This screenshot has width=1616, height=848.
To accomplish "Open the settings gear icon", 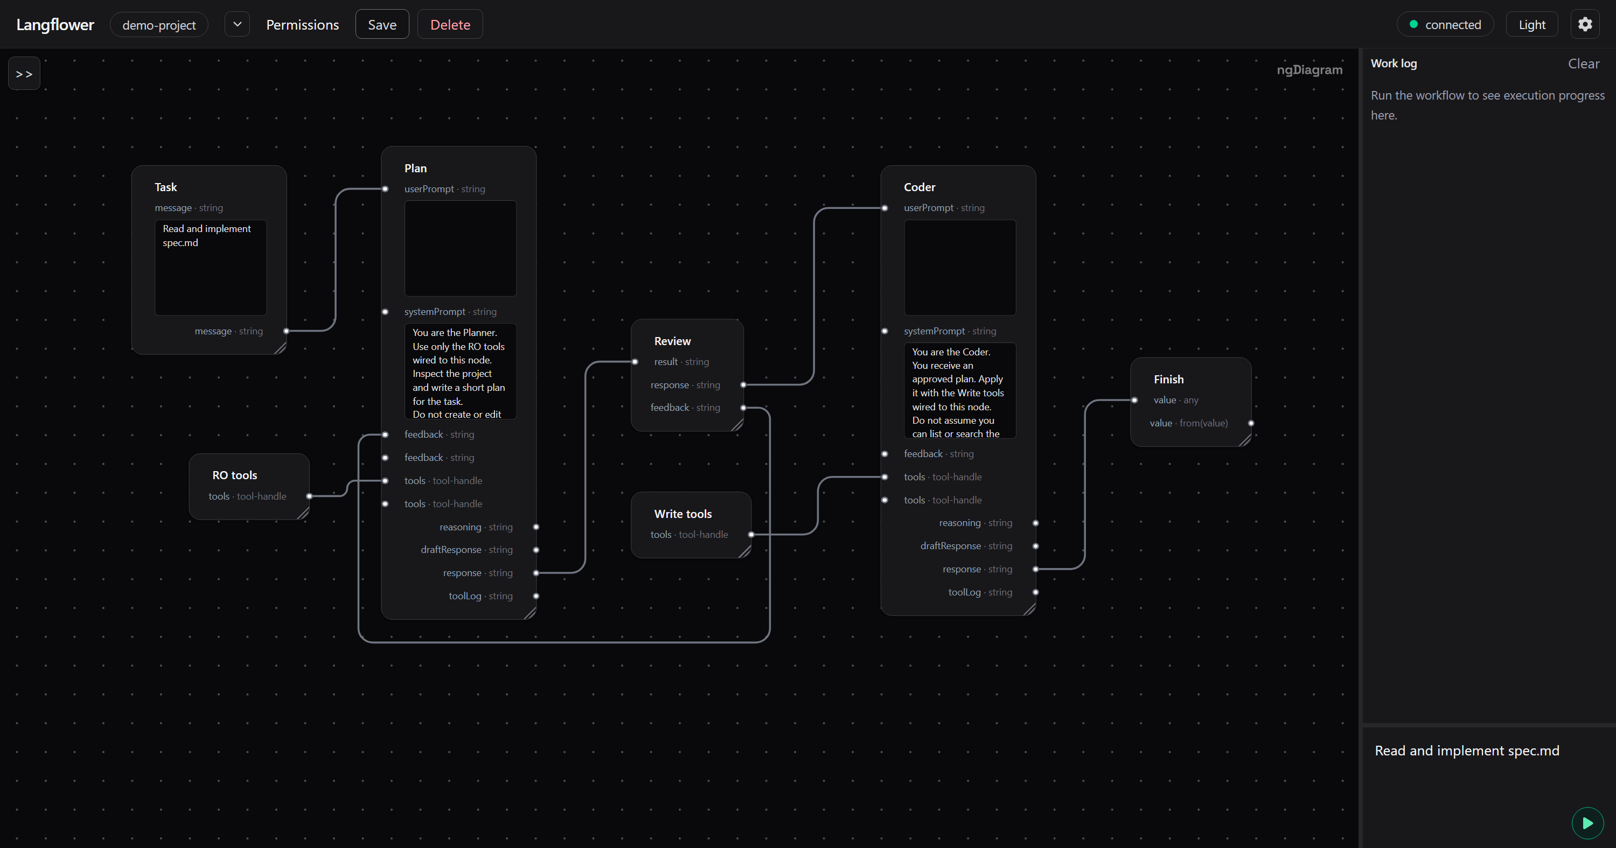I will (1585, 24).
